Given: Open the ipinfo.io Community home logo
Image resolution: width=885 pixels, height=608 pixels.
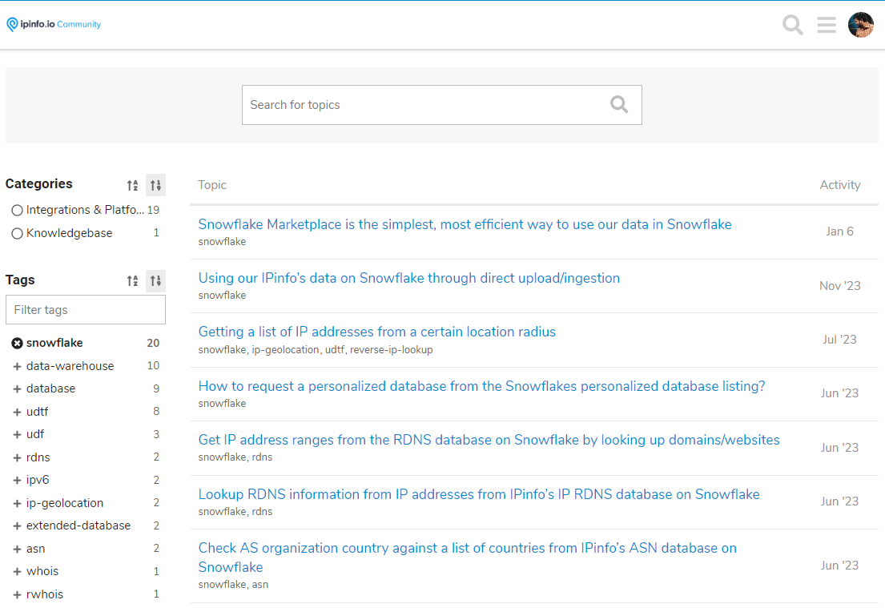Looking at the screenshot, I should point(54,24).
